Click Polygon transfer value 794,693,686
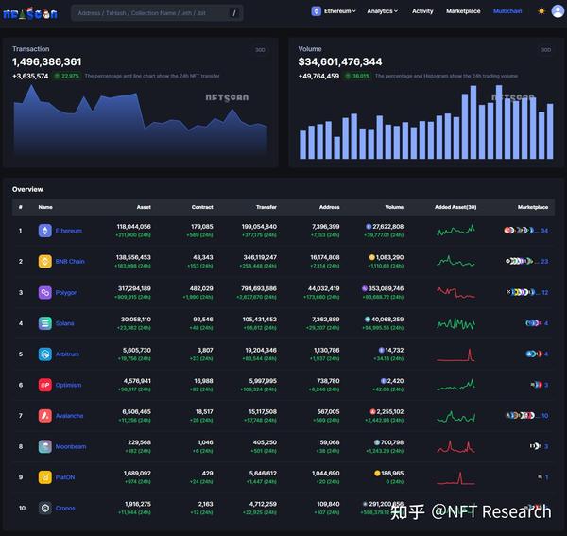This screenshot has height=536, width=567. click(x=259, y=288)
